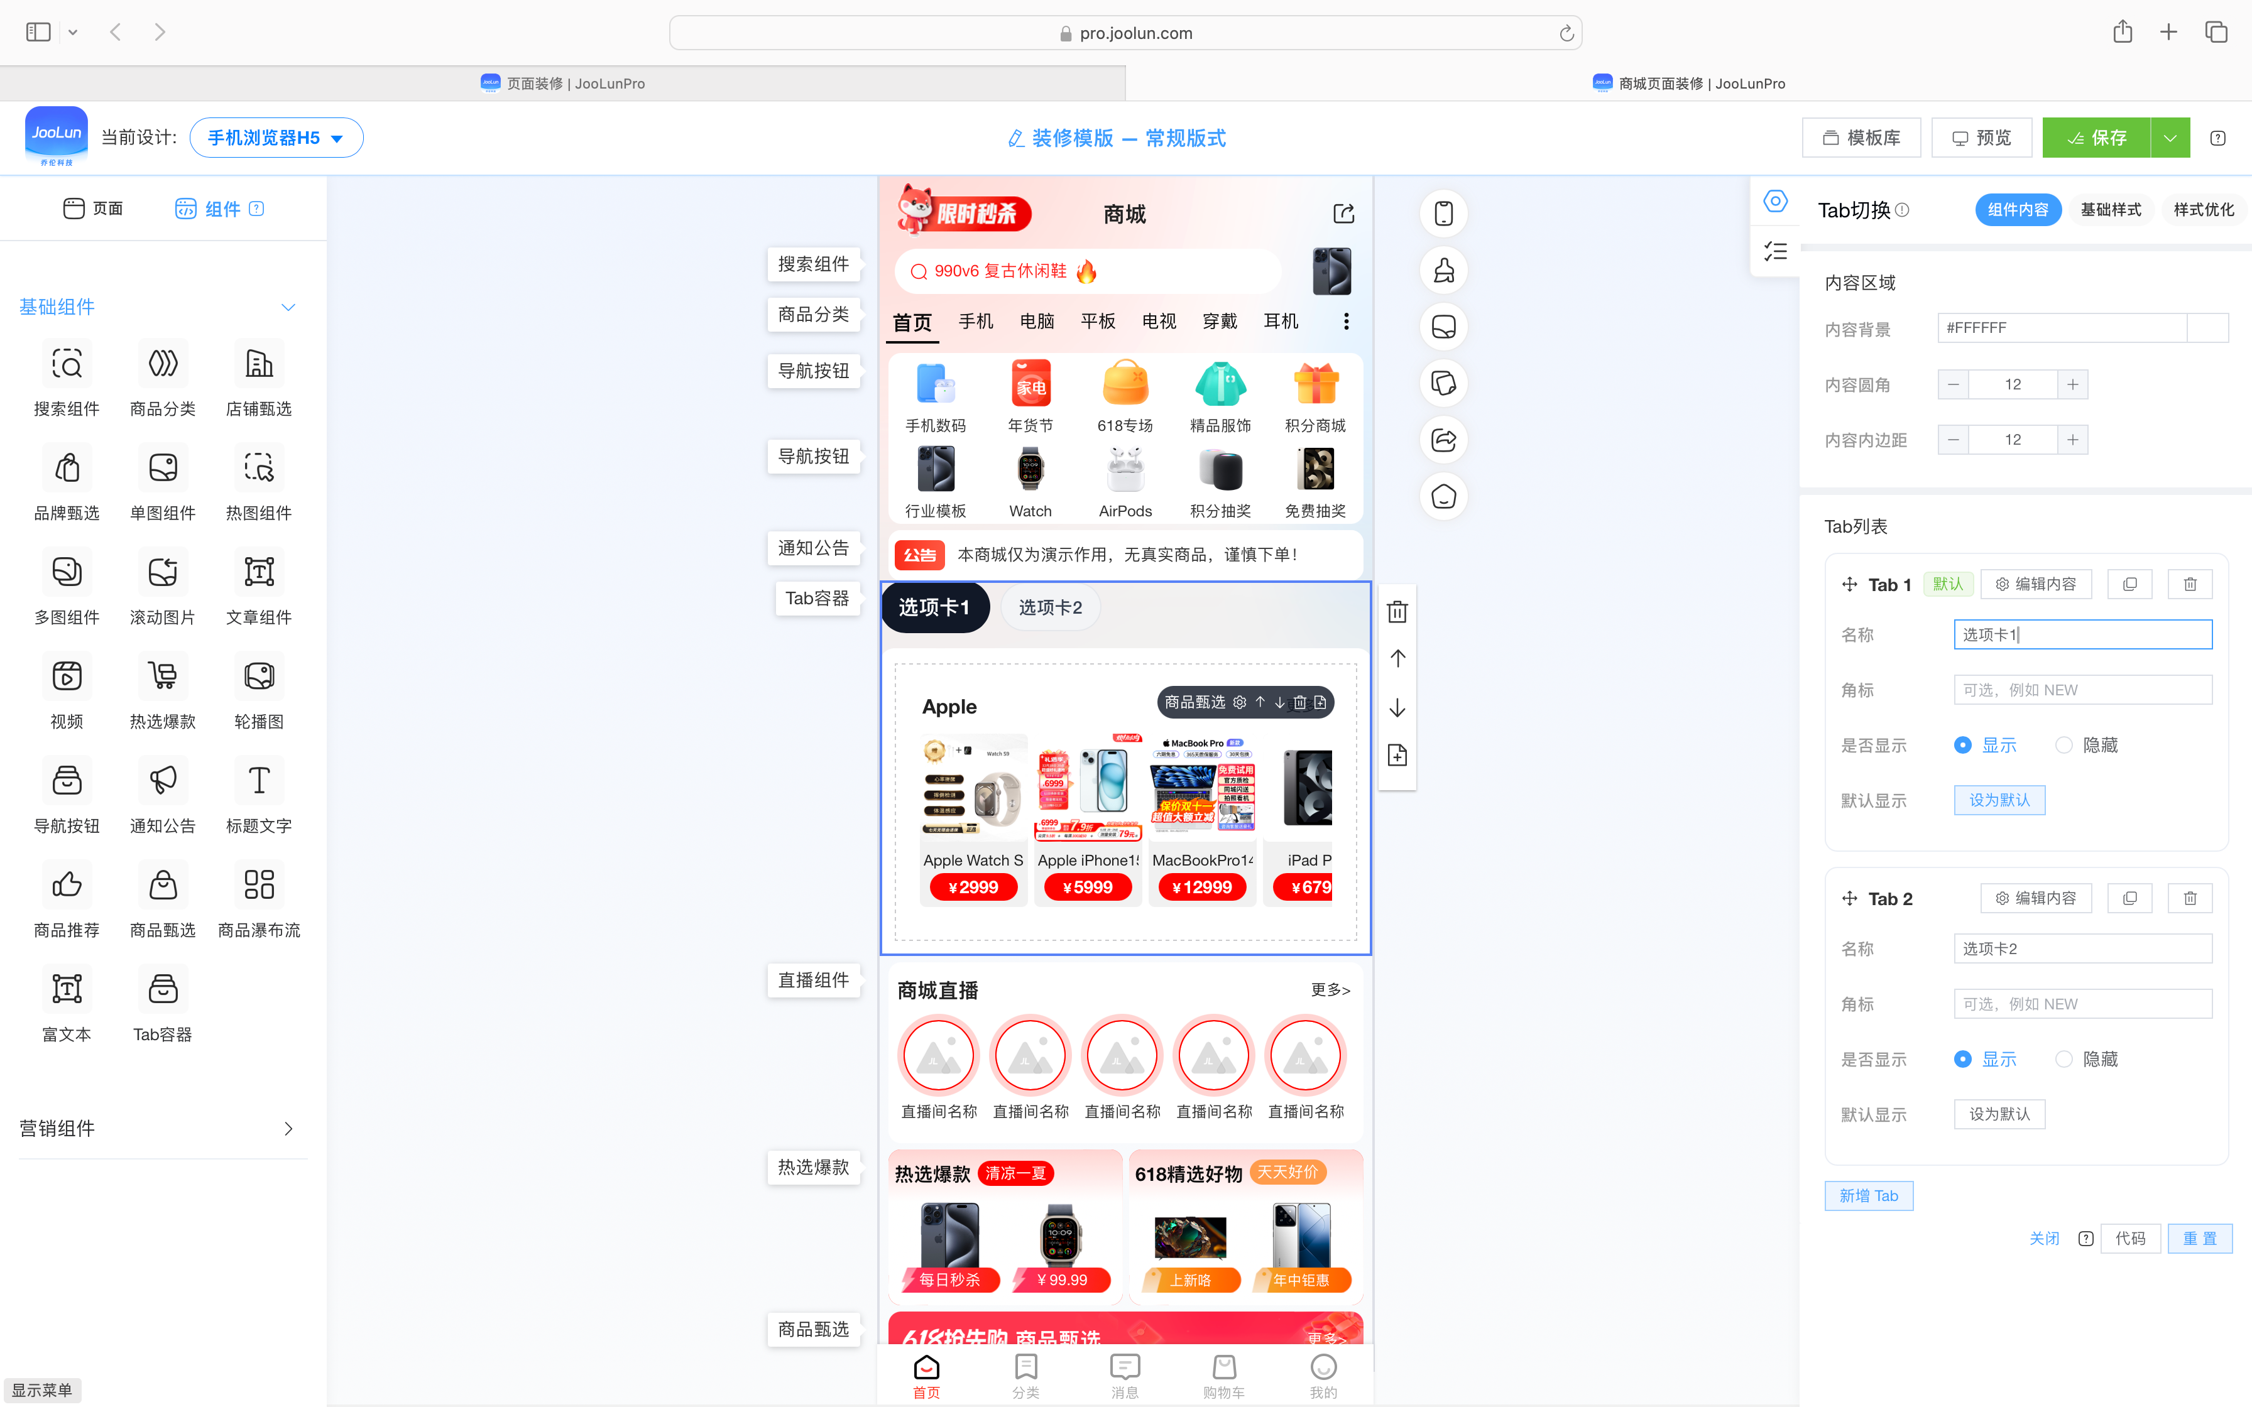The height and width of the screenshot is (1407, 2252).
Task: Select 显示 radio for Tab 1
Action: click(x=1962, y=746)
